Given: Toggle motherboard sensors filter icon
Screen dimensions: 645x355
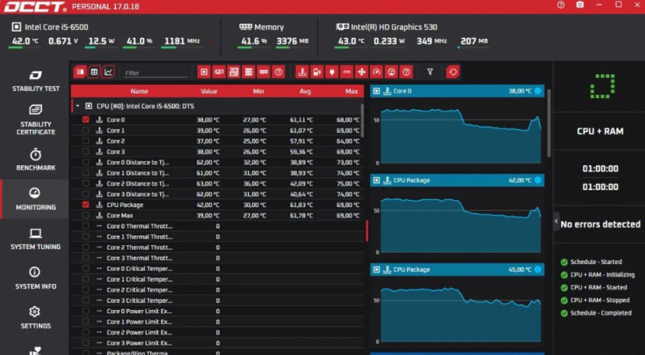Looking at the screenshot, I should (x=234, y=72).
